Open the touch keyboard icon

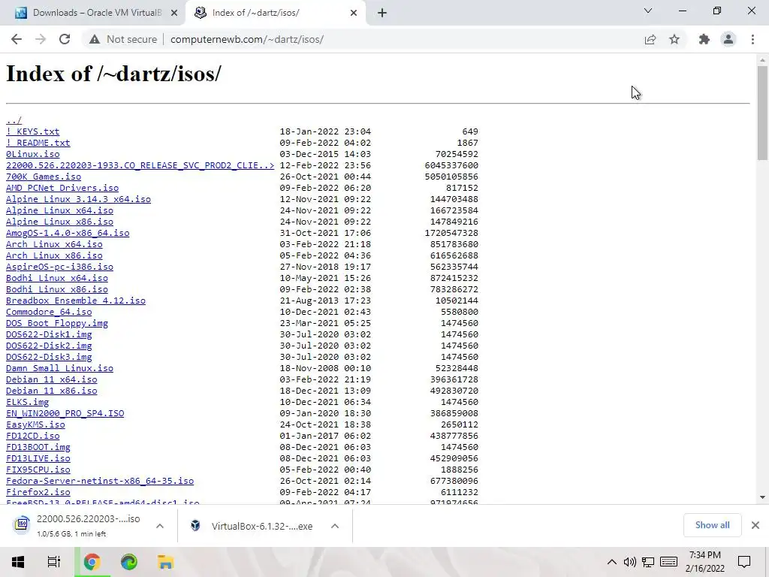pyautogui.click(x=668, y=562)
